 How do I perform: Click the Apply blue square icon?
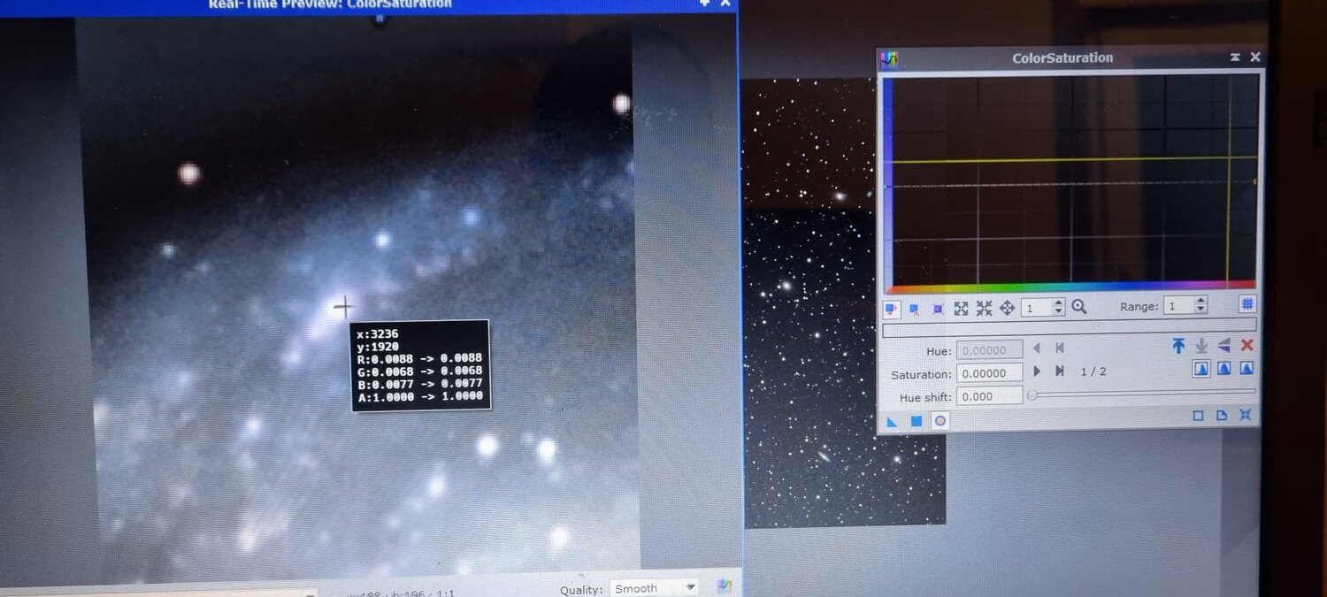917,421
